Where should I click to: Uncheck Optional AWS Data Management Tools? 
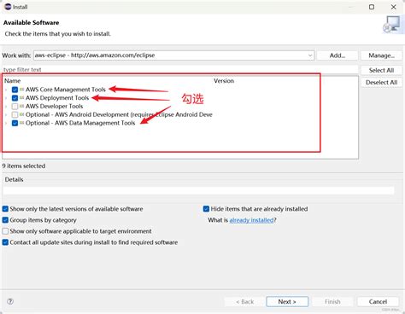[x=15, y=123]
